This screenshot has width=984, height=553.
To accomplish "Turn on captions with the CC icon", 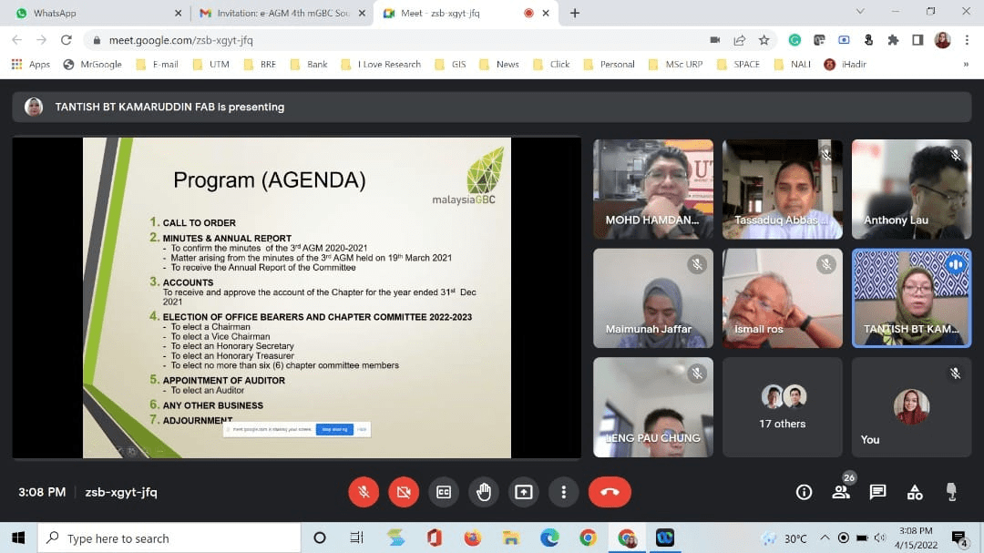I will tap(444, 492).
